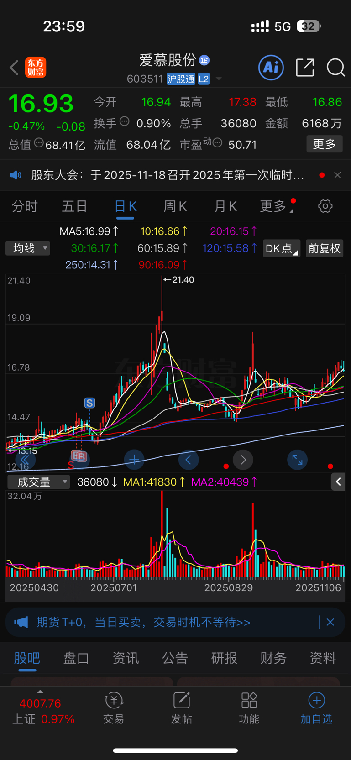Screen dimensions: 351x760
Task: Tap the blue S signal marker
Action: pos(89,403)
